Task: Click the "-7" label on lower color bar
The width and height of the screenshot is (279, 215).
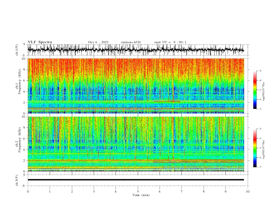Action: coord(260,167)
